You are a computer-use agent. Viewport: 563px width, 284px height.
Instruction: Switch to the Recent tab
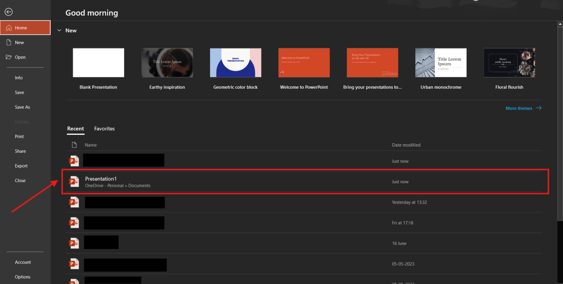tap(76, 129)
